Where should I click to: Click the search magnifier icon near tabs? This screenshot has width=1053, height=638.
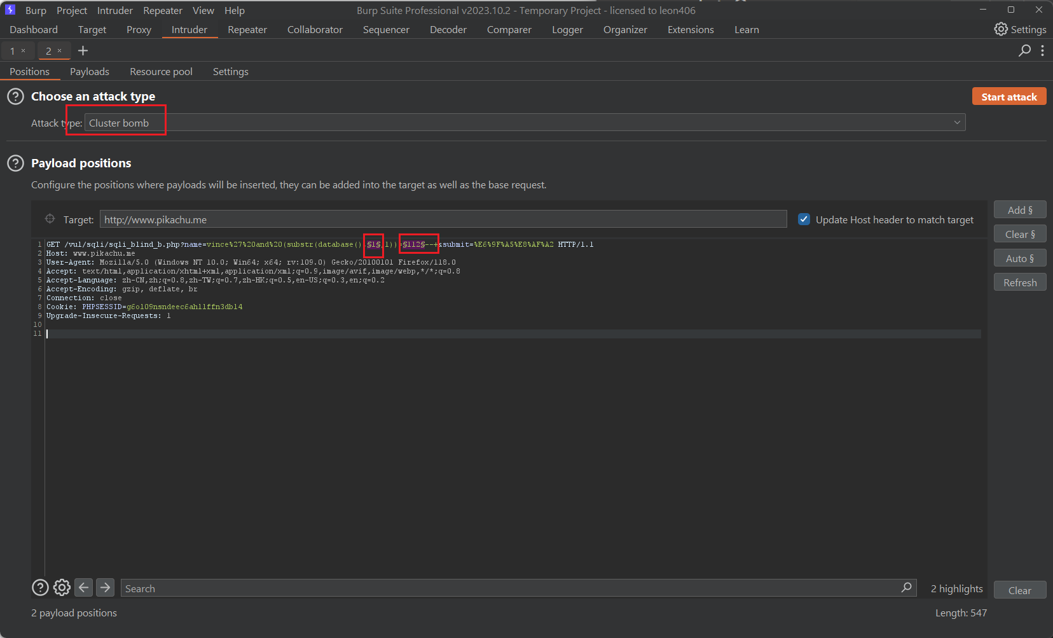pyautogui.click(x=1024, y=50)
